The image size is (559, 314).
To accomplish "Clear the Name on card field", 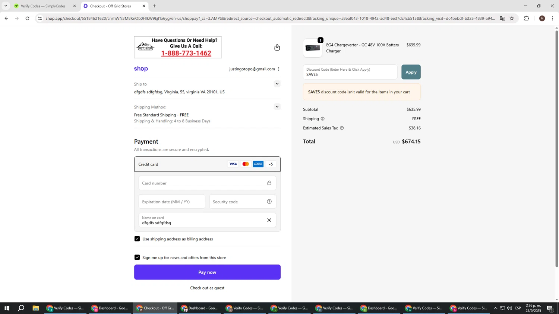I will tap(269, 220).
